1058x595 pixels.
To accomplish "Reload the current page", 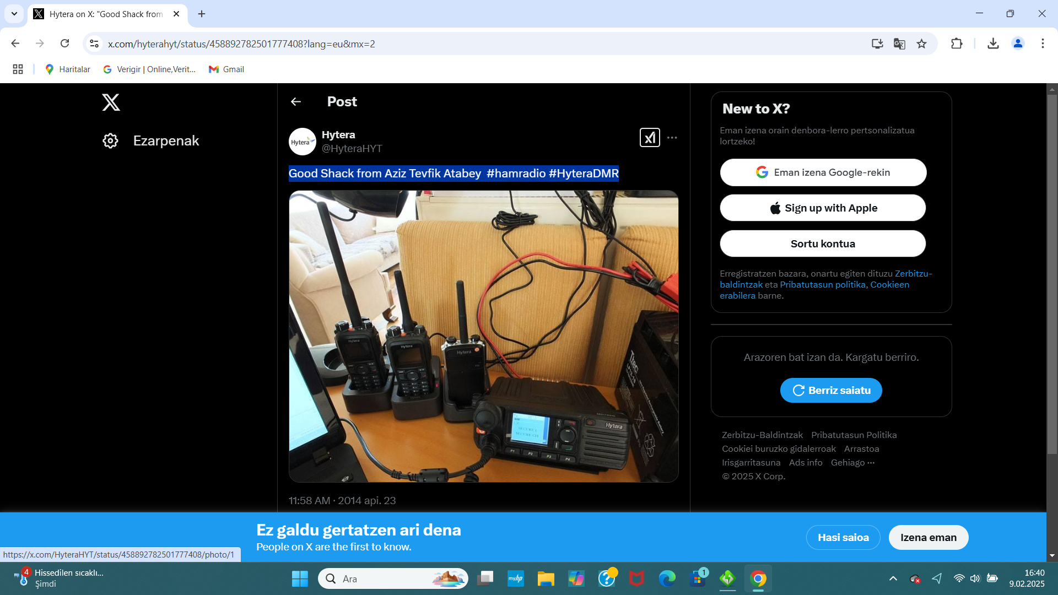I will (64, 44).
